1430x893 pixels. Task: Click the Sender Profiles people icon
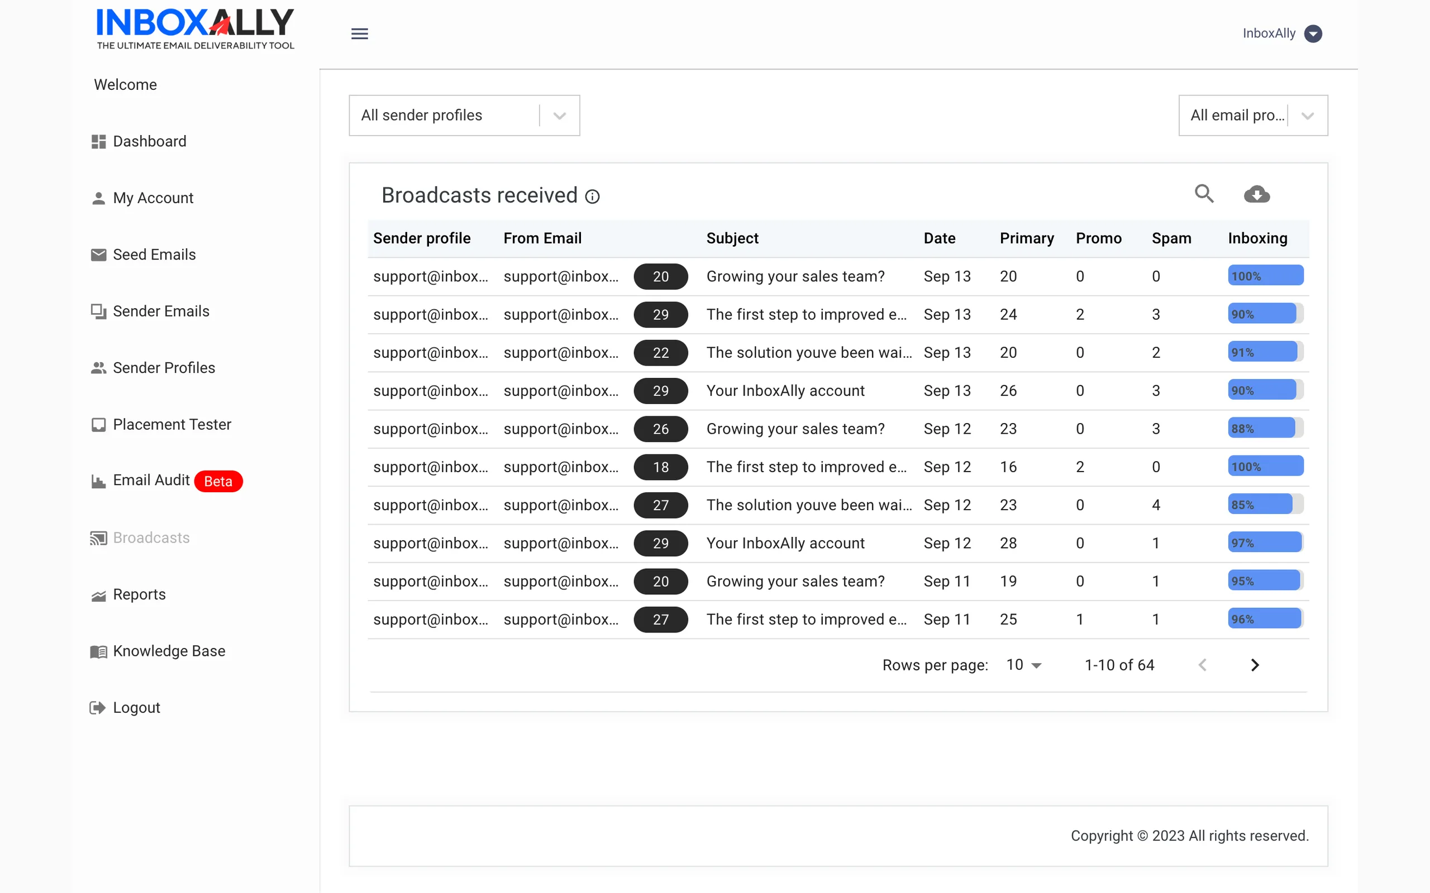[99, 368]
